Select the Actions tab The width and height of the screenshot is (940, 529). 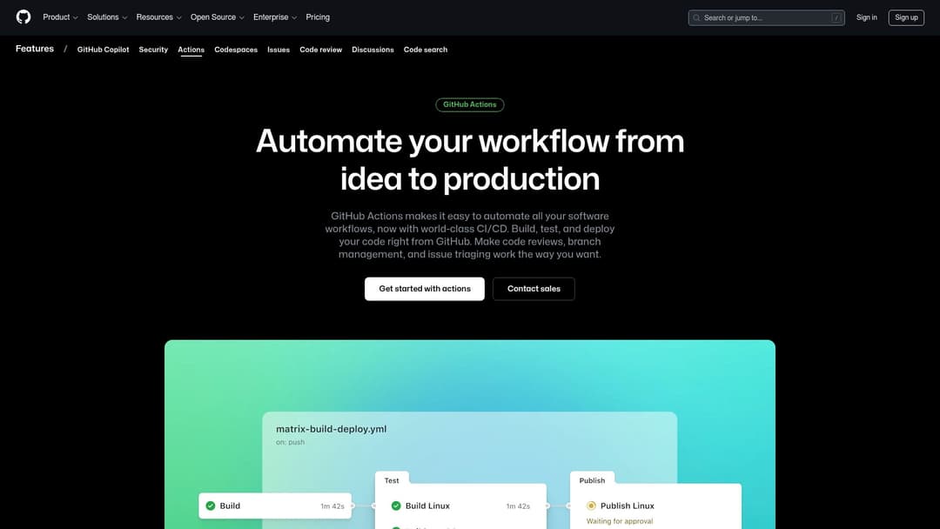pyautogui.click(x=191, y=50)
